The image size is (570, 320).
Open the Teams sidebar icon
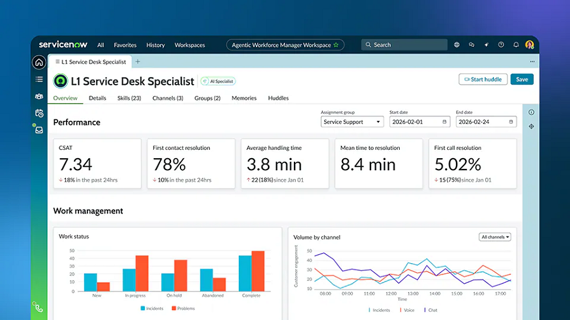(39, 97)
